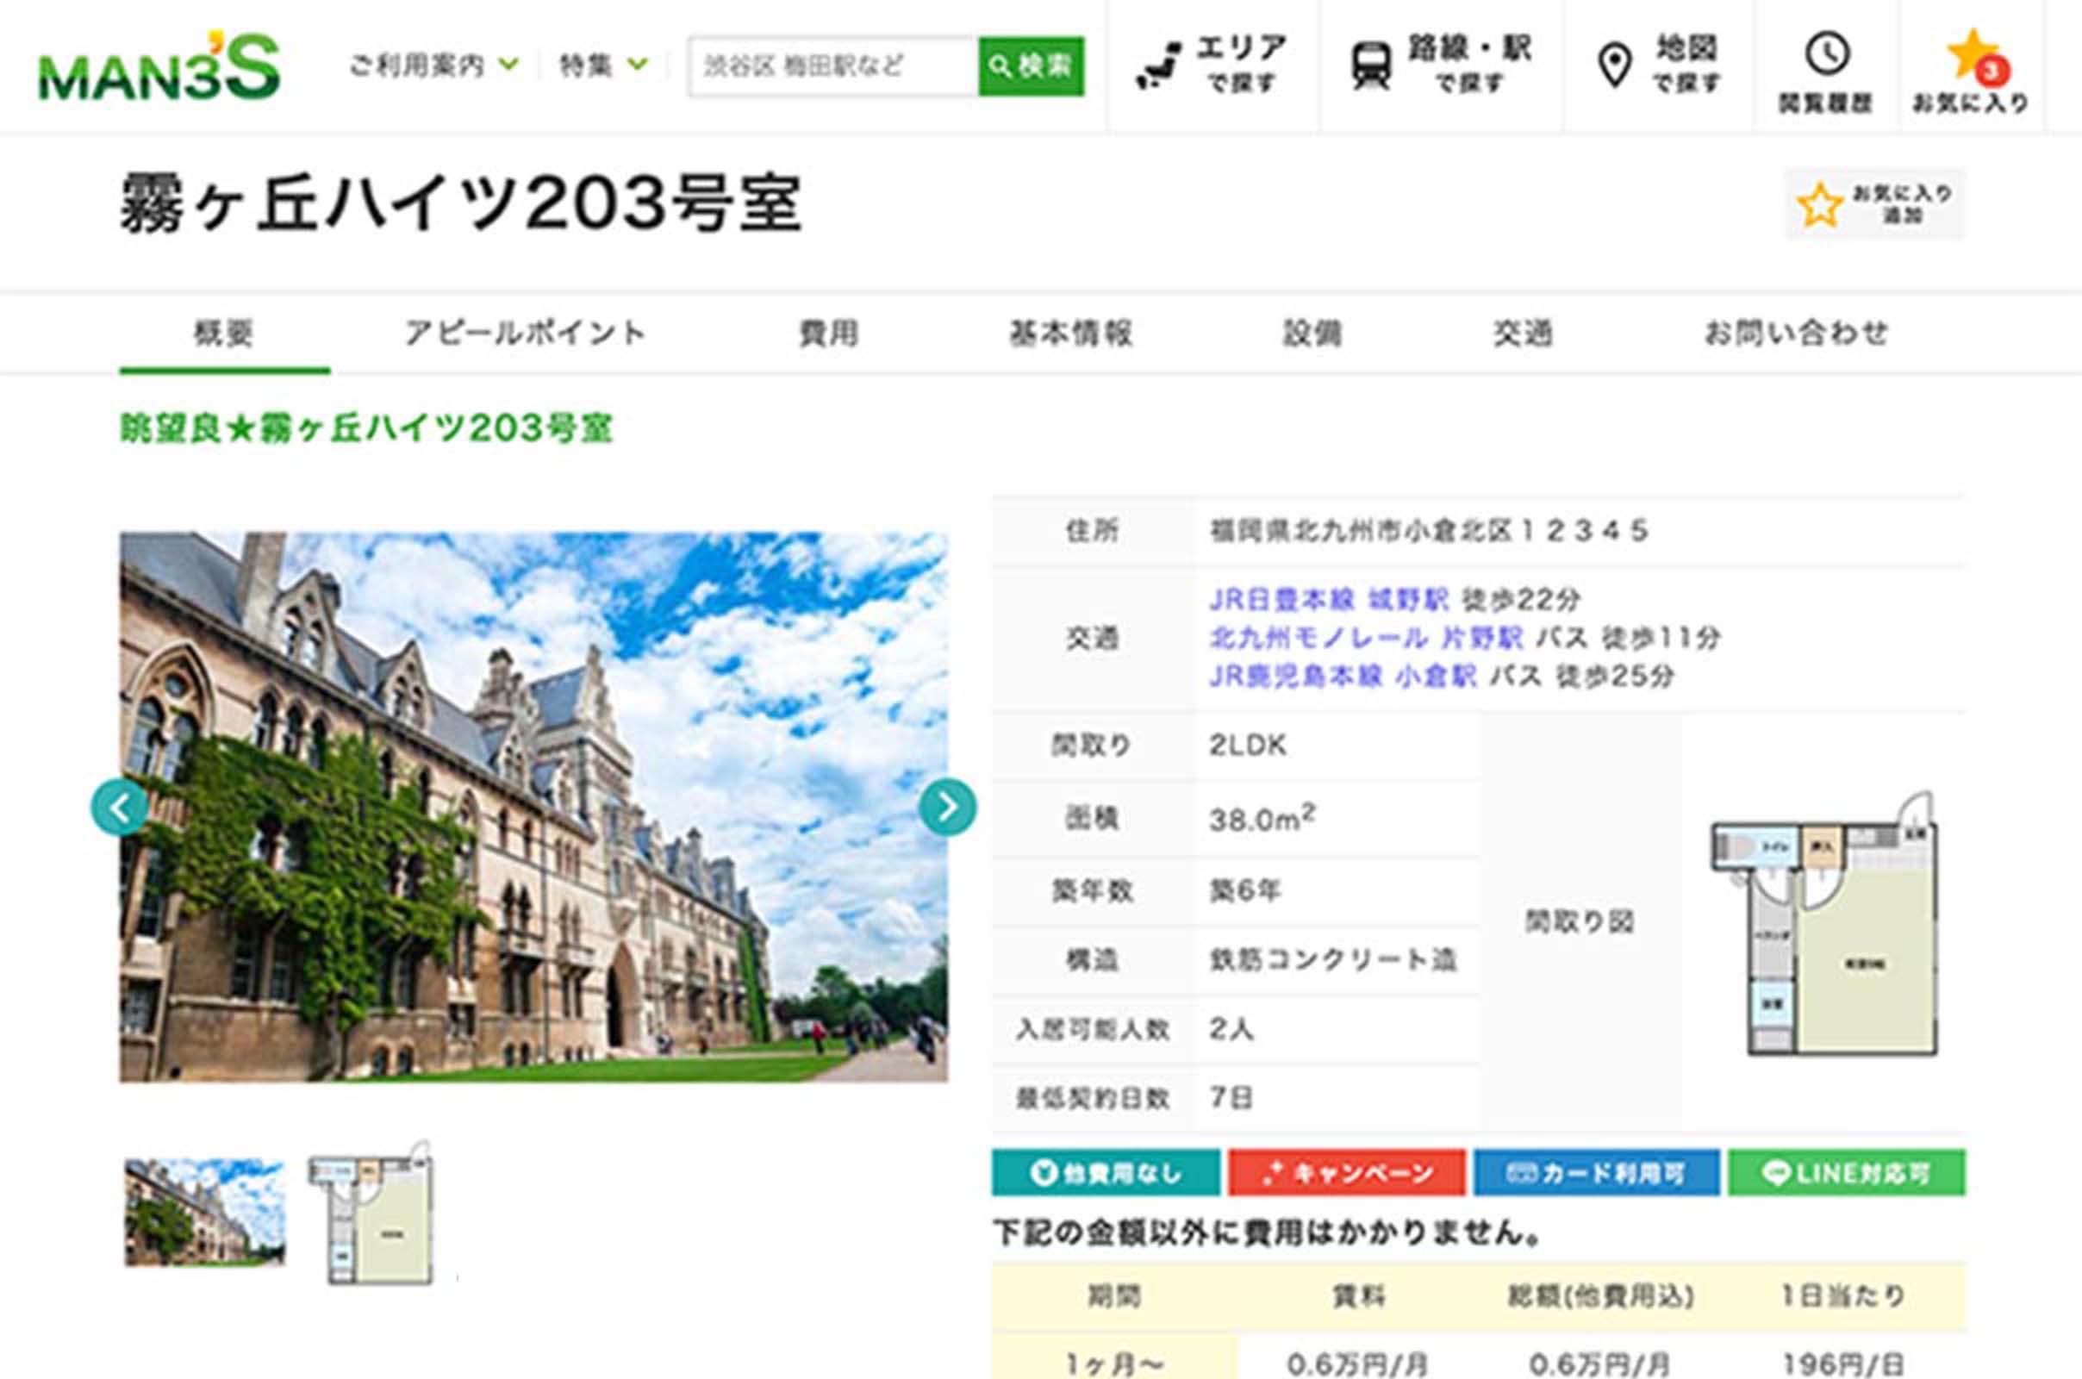Screen dimensions: 2082x1379
Task: Open お気に入り star with badge
Action: (1970, 72)
